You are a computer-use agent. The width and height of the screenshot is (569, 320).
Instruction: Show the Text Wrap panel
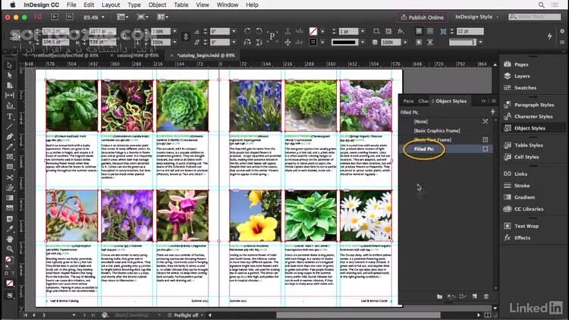coord(527,226)
